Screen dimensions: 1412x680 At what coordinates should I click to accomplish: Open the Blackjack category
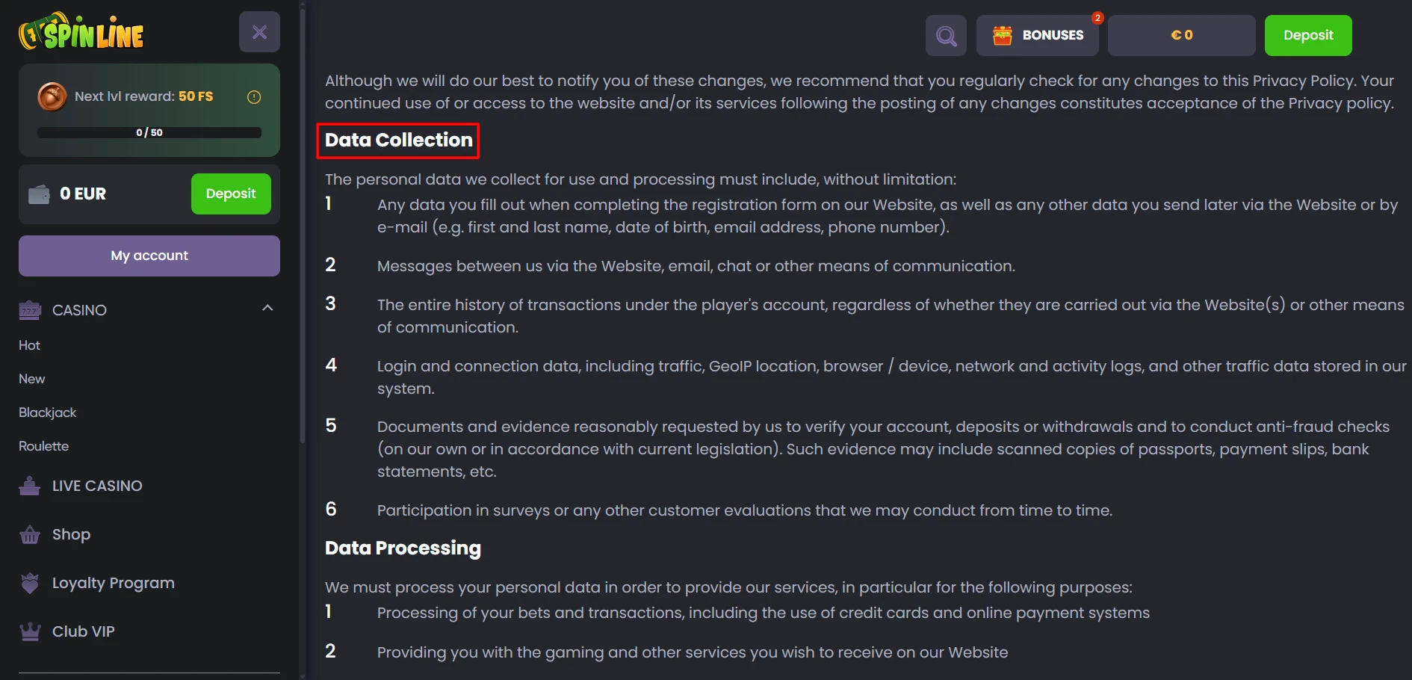(47, 412)
